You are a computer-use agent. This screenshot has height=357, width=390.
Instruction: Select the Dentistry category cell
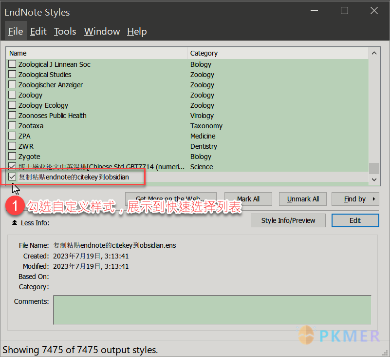point(204,146)
